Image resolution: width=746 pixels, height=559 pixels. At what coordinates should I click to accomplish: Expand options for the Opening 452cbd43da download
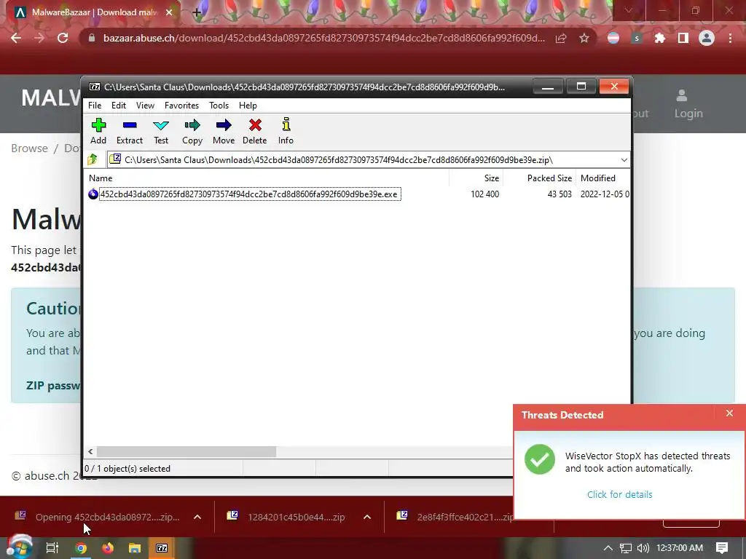click(197, 518)
